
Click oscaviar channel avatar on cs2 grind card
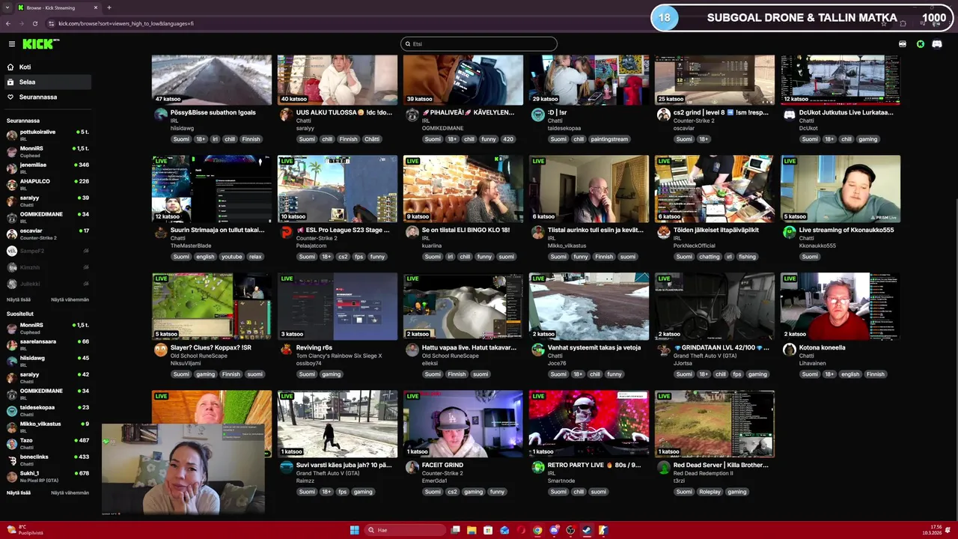coord(663,115)
